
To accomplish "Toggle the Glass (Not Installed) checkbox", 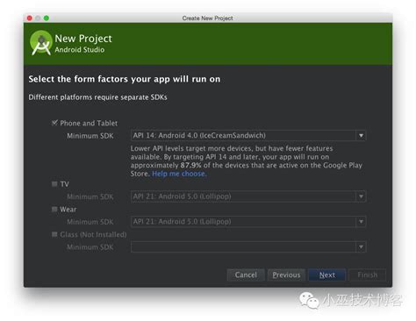I will pyautogui.click(x=54, y=234).
